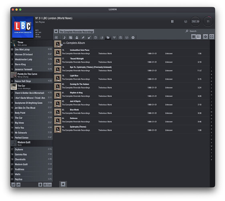Image resolution: width=225 pixels, height=201 pixels.
Task: Pause playback of LBC London
Action: coord(172,21)
